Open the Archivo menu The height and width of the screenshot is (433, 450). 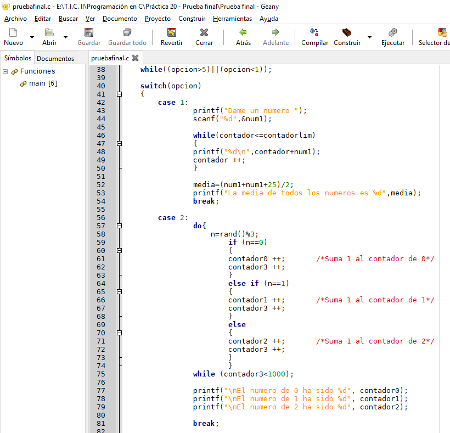[15, 19]
